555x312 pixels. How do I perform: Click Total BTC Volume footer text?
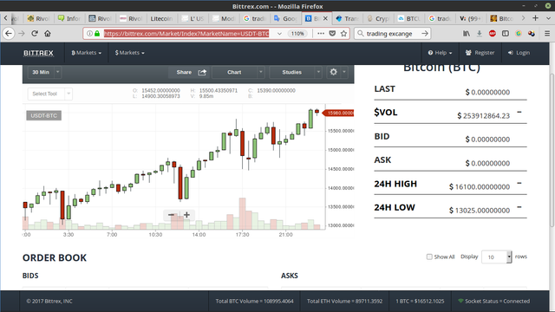point(254,302)
